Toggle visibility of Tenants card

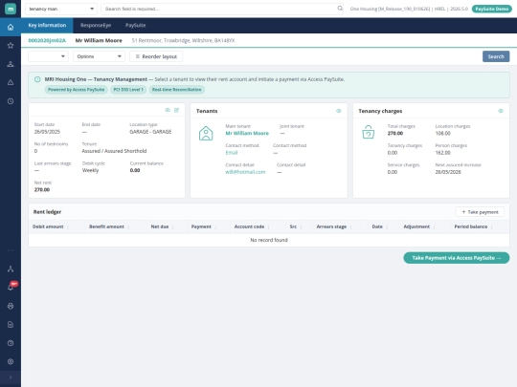(x=339, y=111)
